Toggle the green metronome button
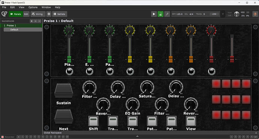Image resolution: width=259 pixels, height=139 pixels. pyautogui.click(x=160, y=14)
